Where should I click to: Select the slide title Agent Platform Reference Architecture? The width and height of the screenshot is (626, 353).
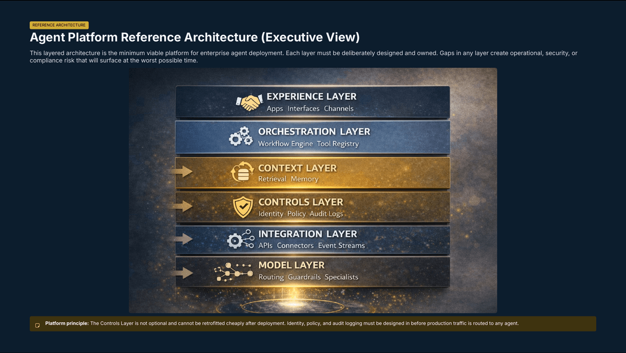[195, 38]
